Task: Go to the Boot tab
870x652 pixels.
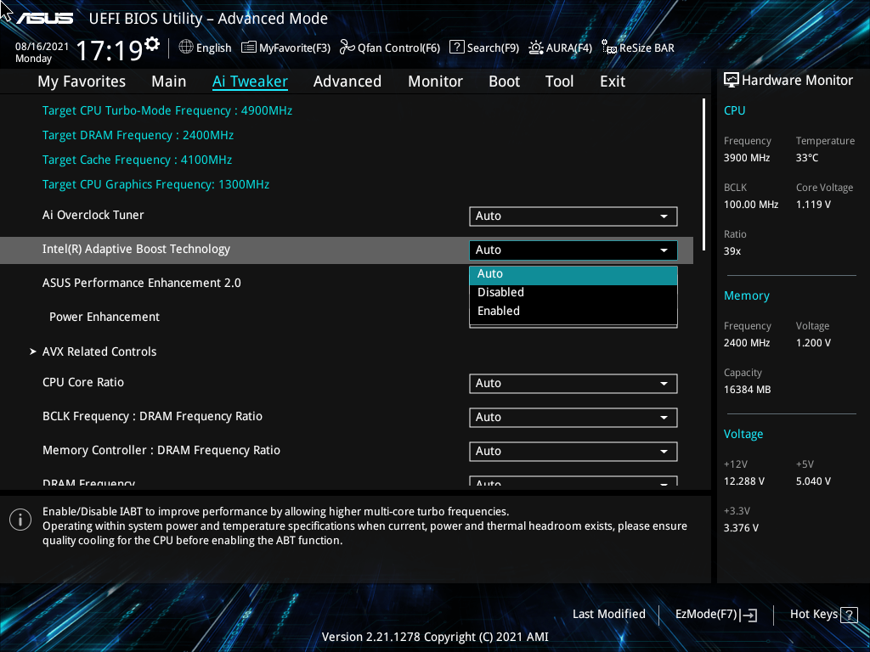Action: [x=504, y=81]
